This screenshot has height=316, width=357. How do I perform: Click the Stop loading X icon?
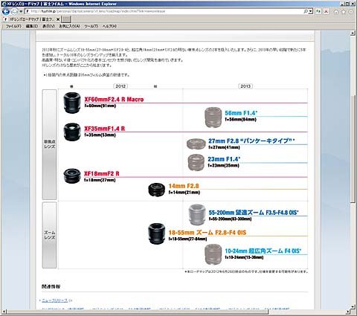pyautogui.click(x=327, y=11)
